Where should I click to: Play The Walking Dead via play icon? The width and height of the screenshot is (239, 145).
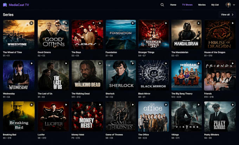(100, 63)
